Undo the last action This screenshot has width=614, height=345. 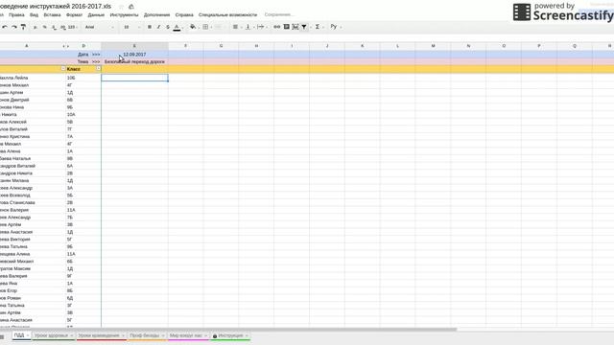tap(5, 27)
